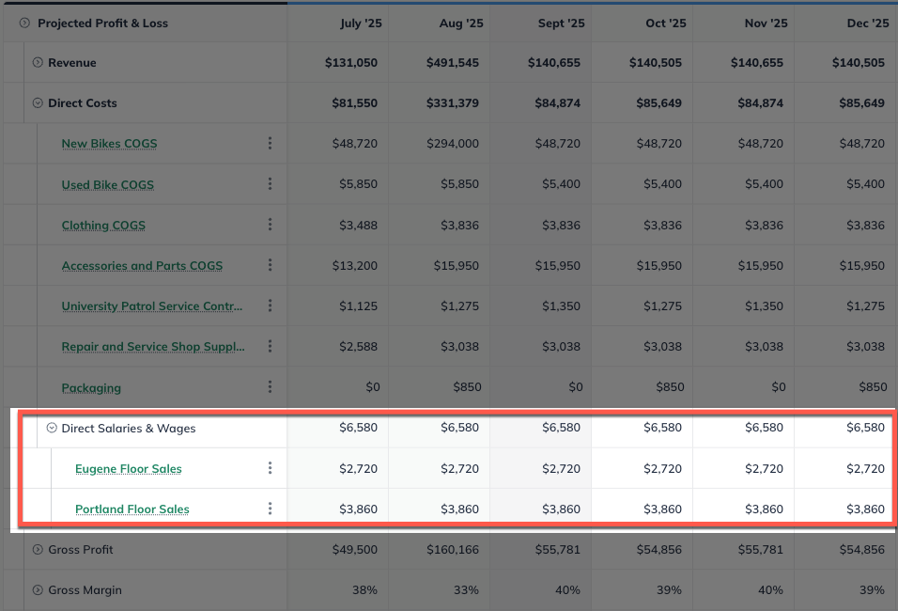Select Revenue value $491,545 for Aug '25
This screenshot has width=898, height=611.
[x=453, y=62]
